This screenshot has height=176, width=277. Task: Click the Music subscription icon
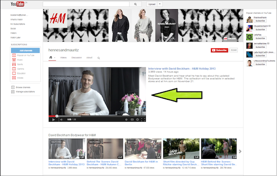click(14, 60)
